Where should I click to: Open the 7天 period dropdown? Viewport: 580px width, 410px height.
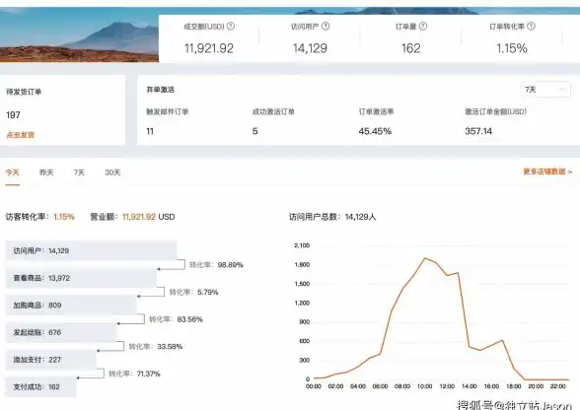545,90
